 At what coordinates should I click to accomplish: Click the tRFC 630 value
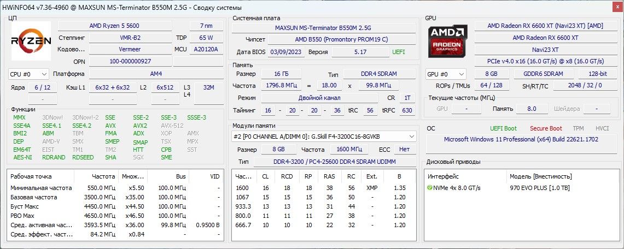(x=407, y=110)
